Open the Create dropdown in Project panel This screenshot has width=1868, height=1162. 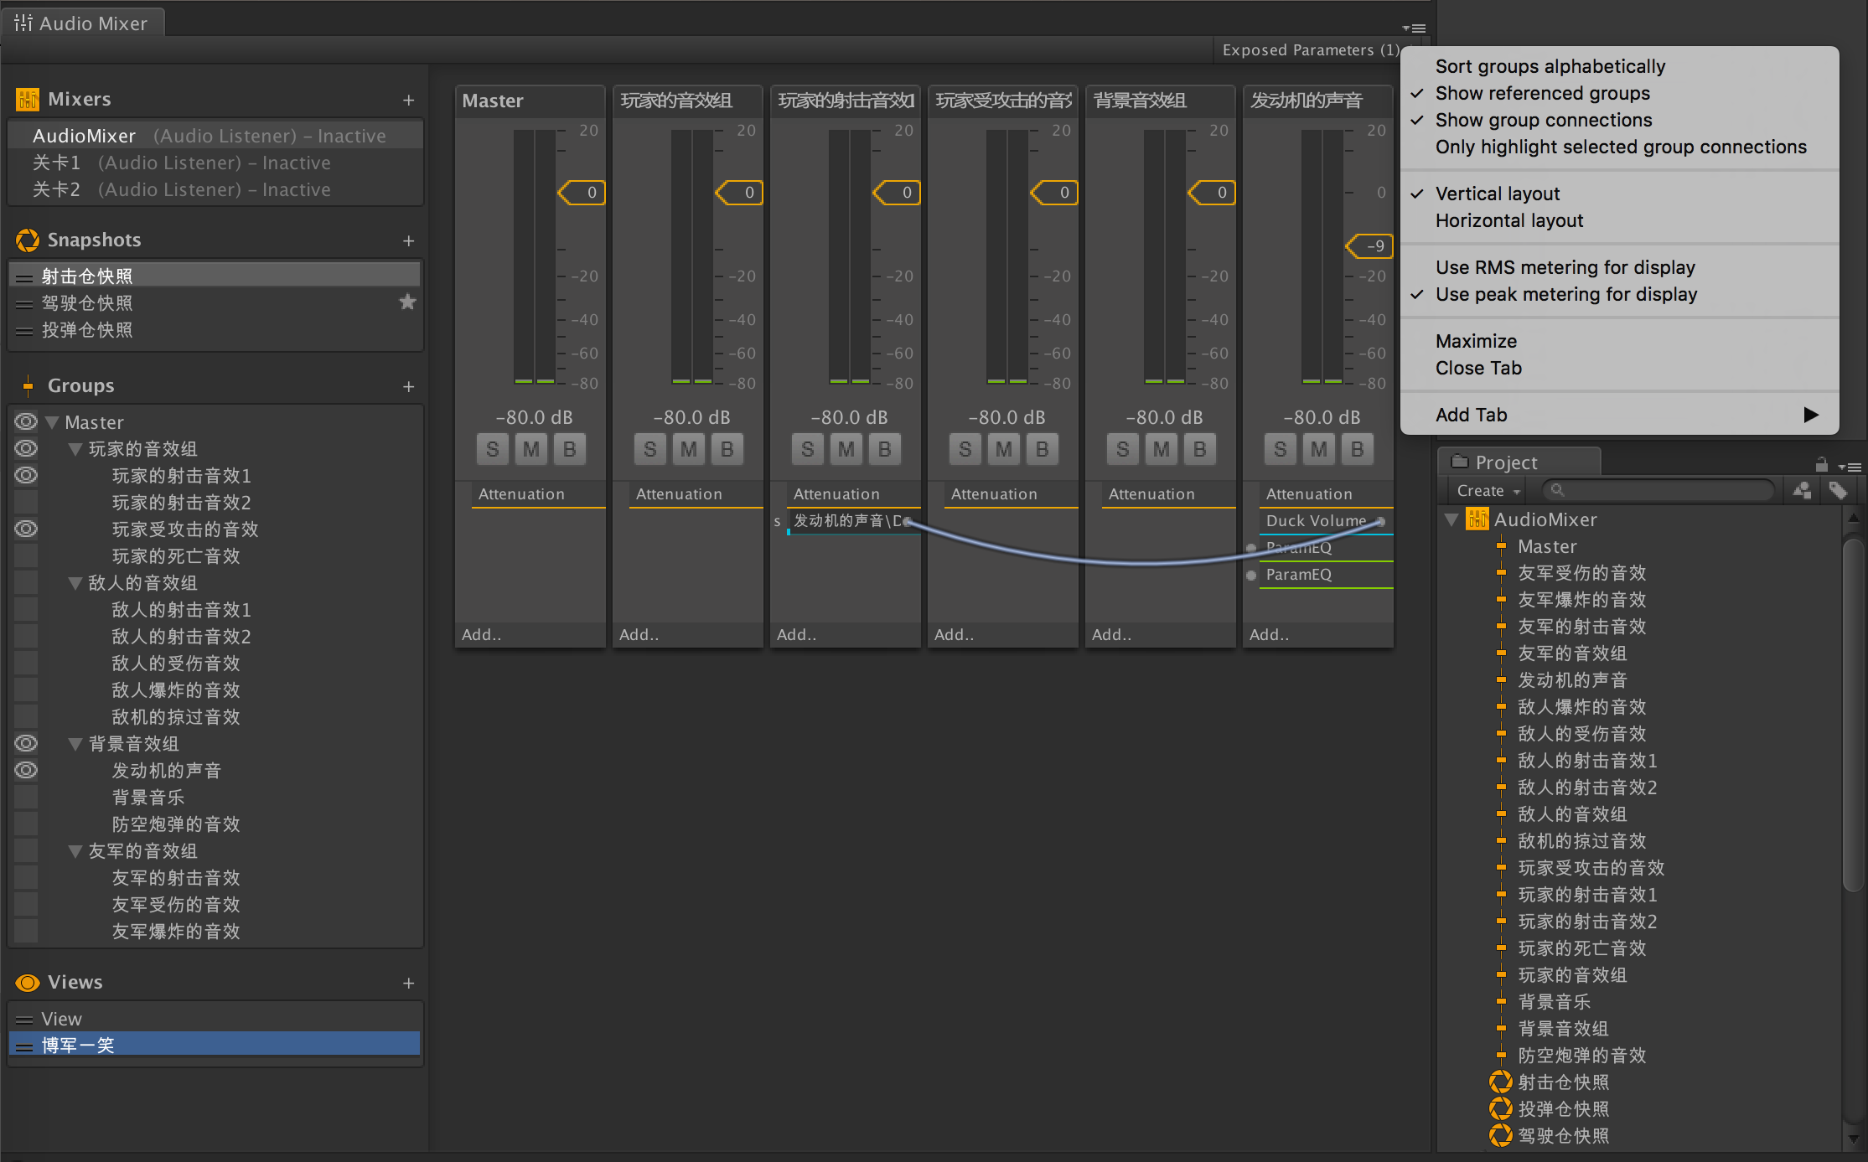1487,491
